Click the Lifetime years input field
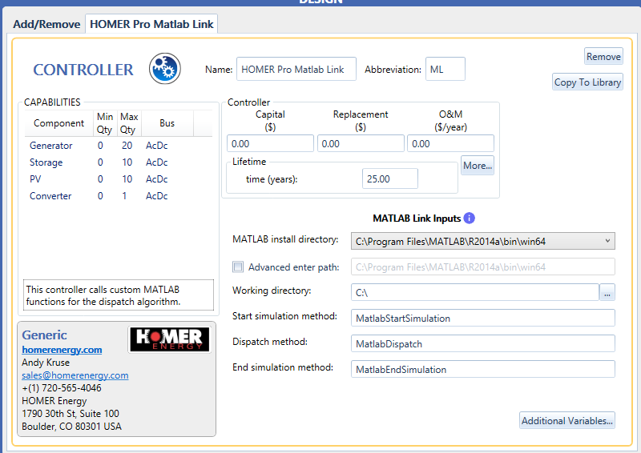The width and height of the screenshot is (641, 453). click(389, 179)
